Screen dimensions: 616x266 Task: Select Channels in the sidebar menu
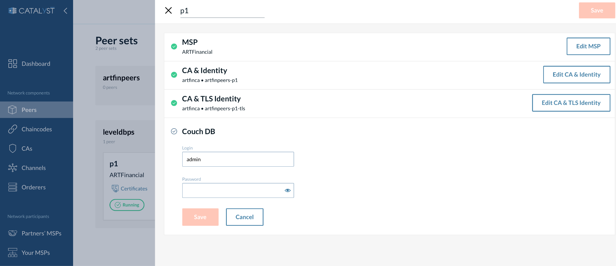coord(34,168)
